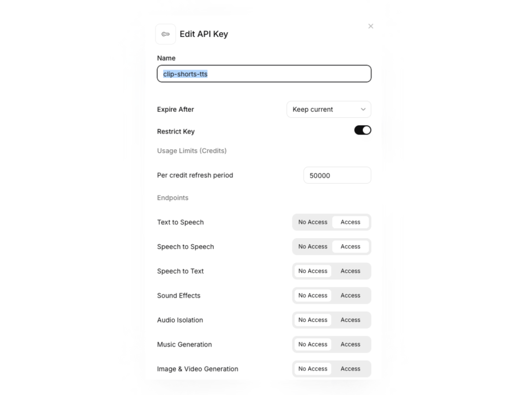Click the key icon beside Edit API Key
The height and width of the screenshot is (395, 527).
pos(165,34)
